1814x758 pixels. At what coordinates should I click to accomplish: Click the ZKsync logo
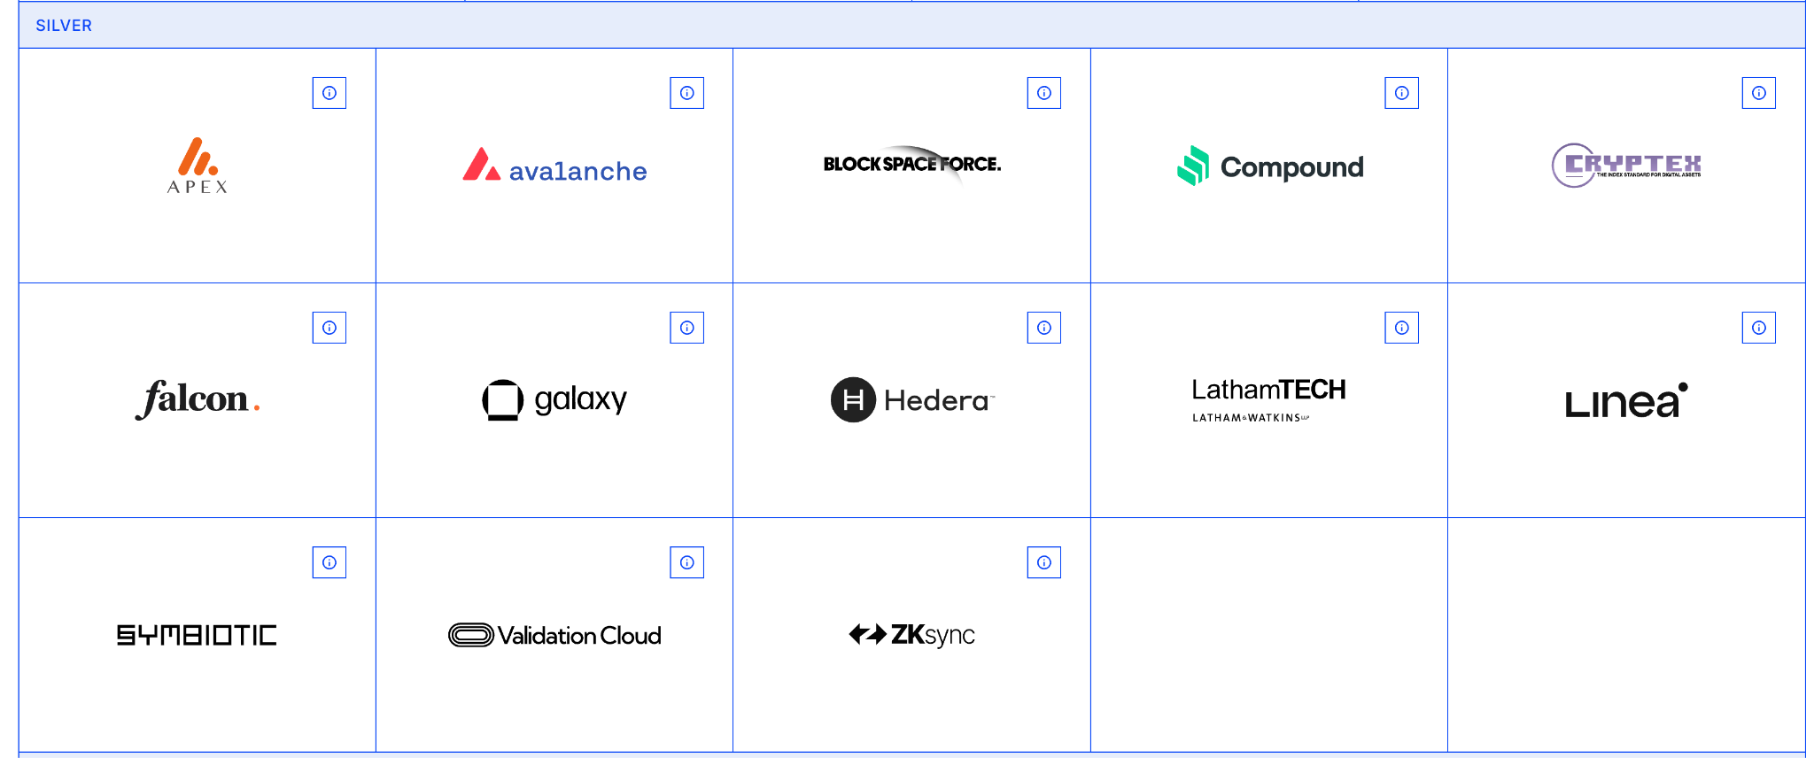pyautogui.click(x=911, y=635)
